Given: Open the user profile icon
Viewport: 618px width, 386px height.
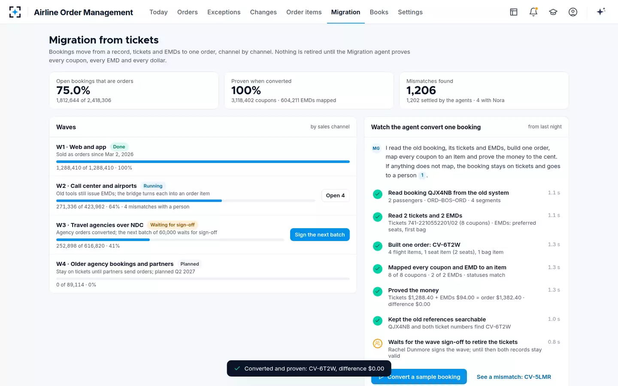Looking at the screenshot, I should point(573,12).
